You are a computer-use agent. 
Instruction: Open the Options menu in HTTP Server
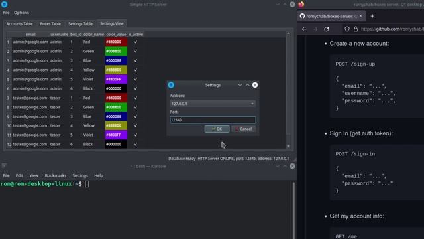click(21, 13)
